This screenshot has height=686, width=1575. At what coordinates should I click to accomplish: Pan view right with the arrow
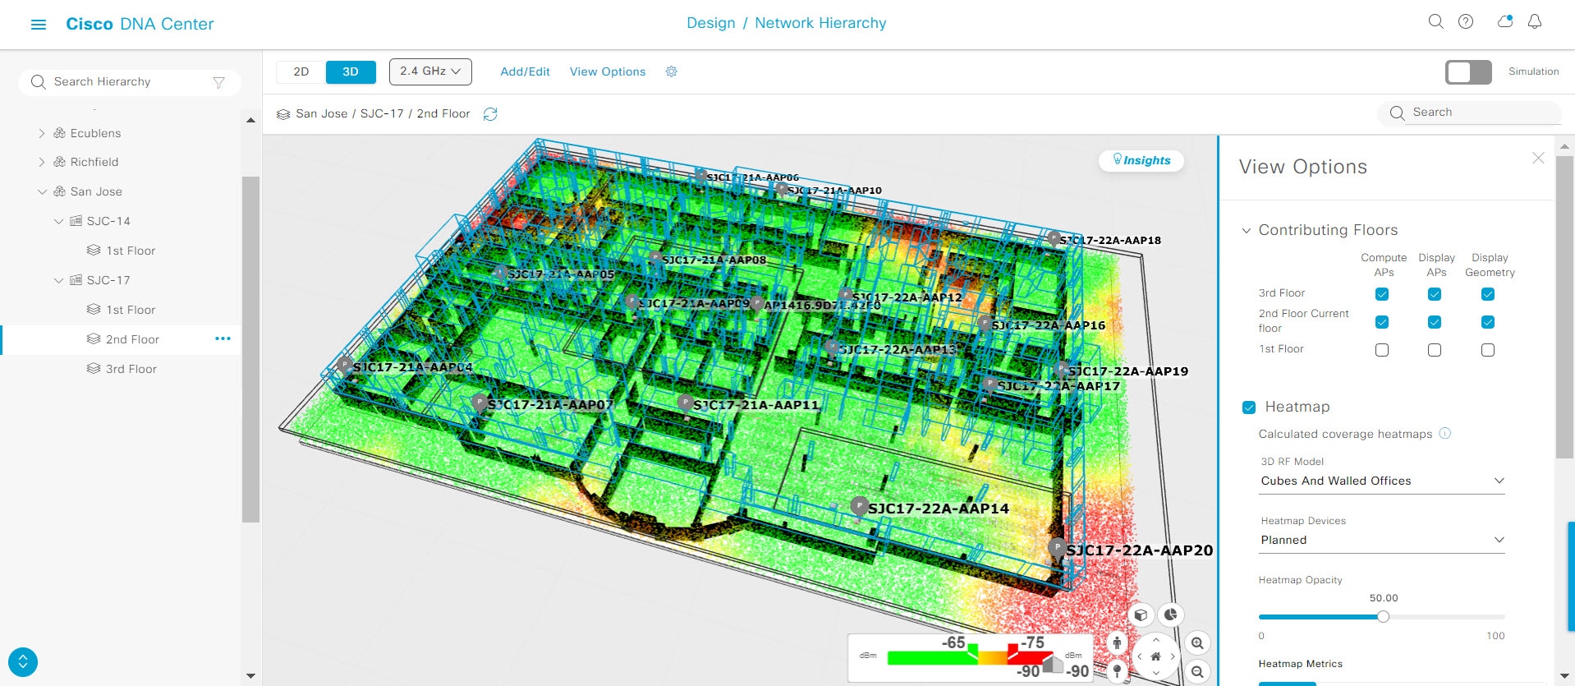point(1173,656)
